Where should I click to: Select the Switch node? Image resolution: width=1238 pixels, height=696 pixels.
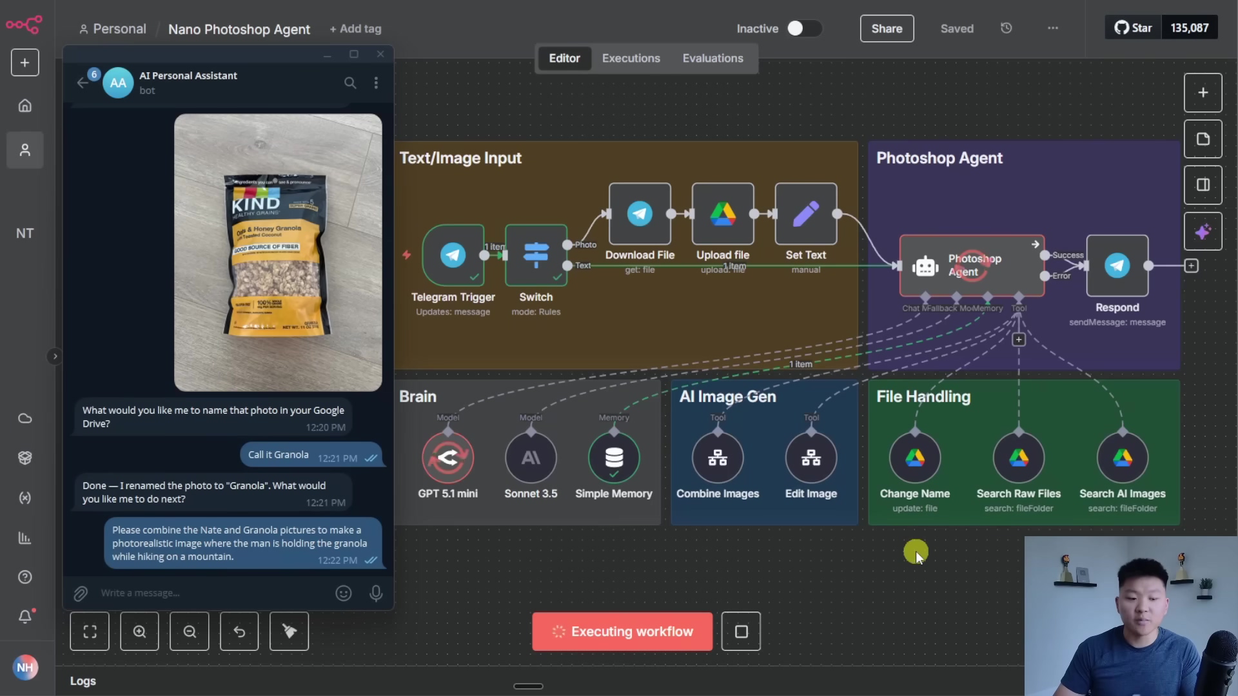[536, 255]
